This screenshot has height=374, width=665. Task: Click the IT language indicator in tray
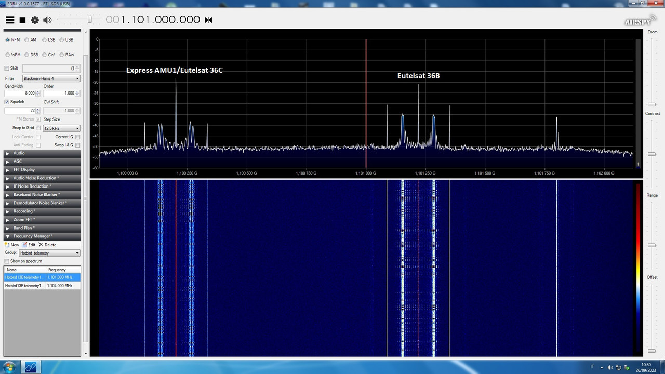tap(592, 367)
